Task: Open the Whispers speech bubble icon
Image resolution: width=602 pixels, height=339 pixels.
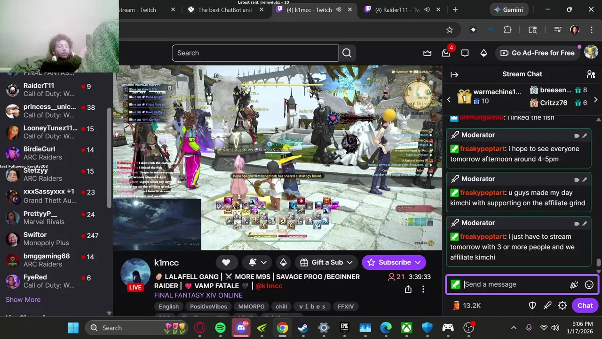Action: [465, 53]
